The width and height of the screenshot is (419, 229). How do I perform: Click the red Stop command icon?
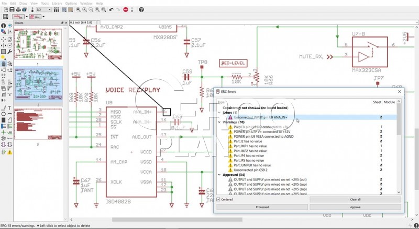pos(126,9)
